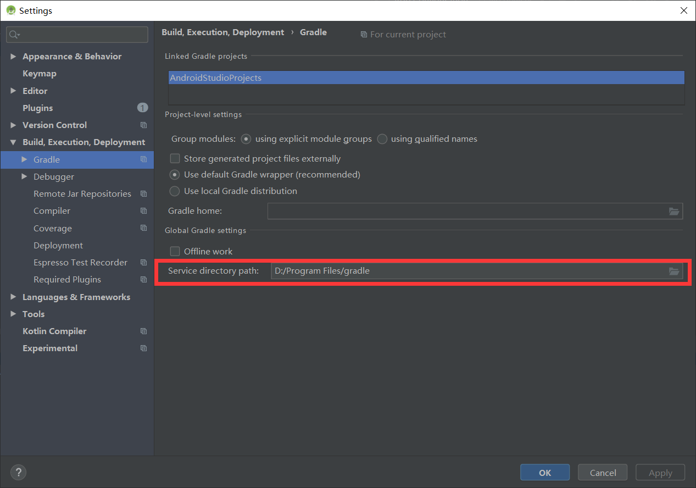Enable the Offline work checkbox
This screenshot has height=488, width=696.
click(175, 251)
